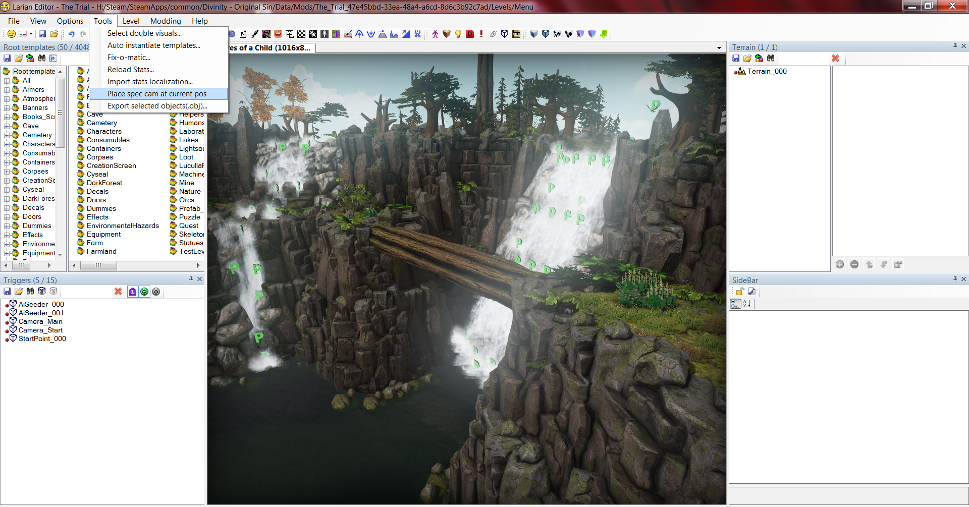
Task: Select the paint brush tool icon
Action: click(x=255, y=34)
